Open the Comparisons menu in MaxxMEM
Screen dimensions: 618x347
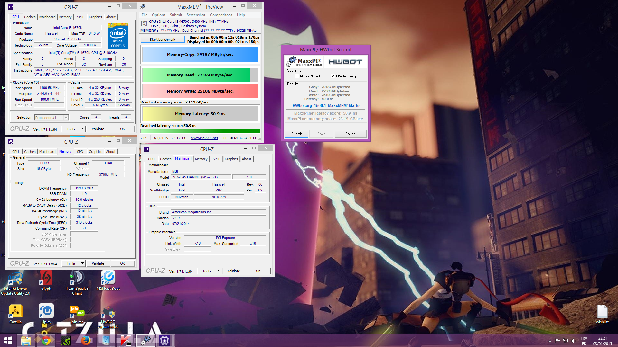(x=221, y=15)
